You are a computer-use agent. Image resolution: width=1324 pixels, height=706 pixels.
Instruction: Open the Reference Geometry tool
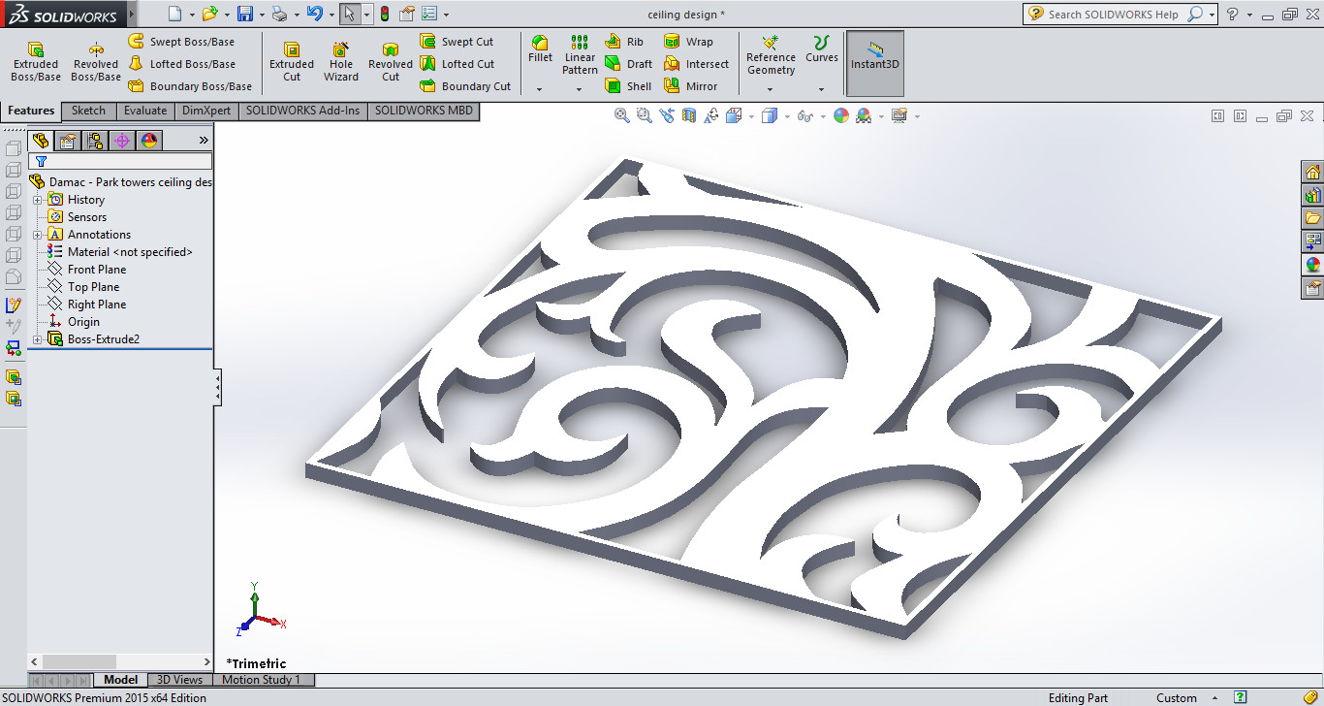pyautogui.click(x=771, y=56)
